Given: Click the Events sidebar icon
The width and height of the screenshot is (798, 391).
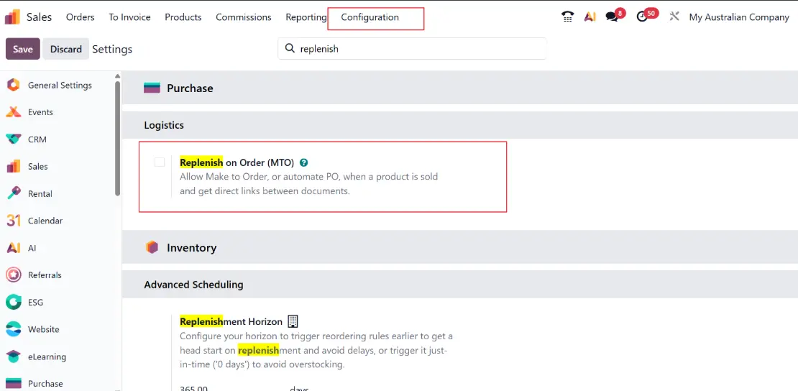Looking at the screenshot, I should pyautogui.click(x=13, y=112).
